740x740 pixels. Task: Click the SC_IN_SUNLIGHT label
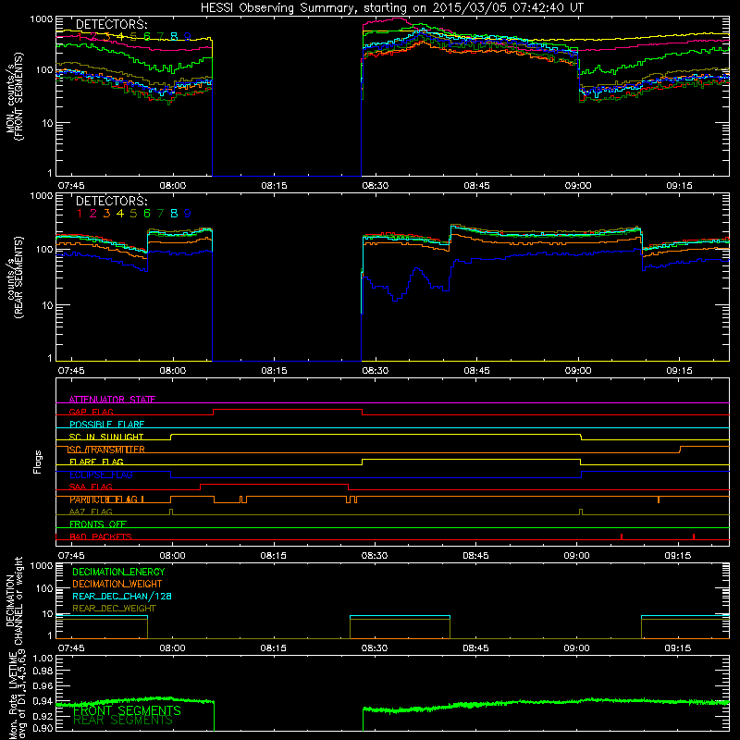click(x=106, y=437)
